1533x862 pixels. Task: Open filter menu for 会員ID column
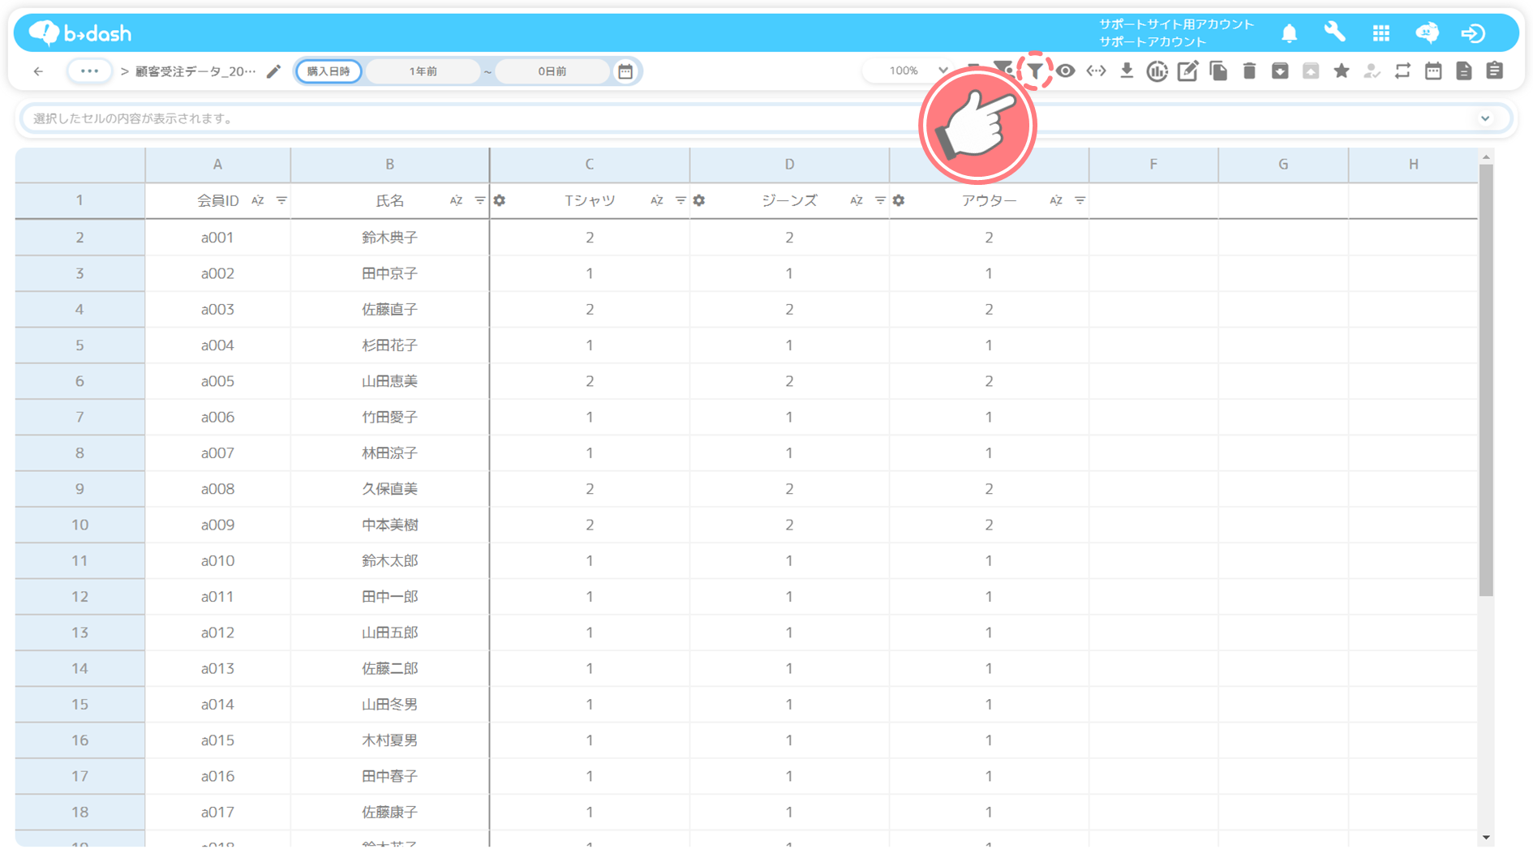[281, 201]
